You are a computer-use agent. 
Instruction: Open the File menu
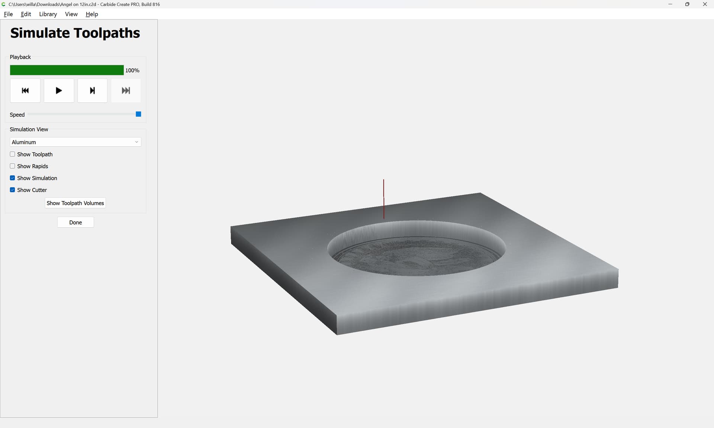pyautogui.click(x=8, y=14)
